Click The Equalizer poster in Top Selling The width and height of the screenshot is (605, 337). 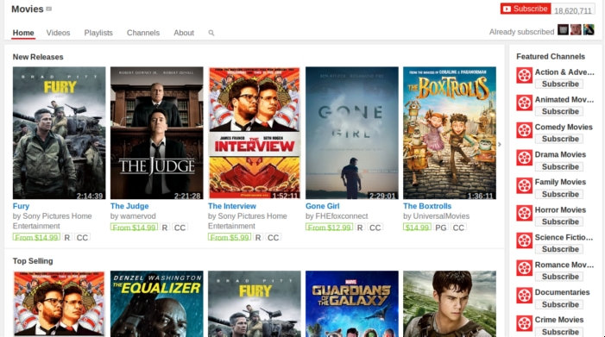(x=157, y=304)
